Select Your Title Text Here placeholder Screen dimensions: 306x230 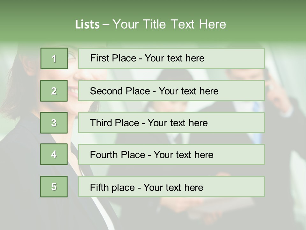[169, 24]
